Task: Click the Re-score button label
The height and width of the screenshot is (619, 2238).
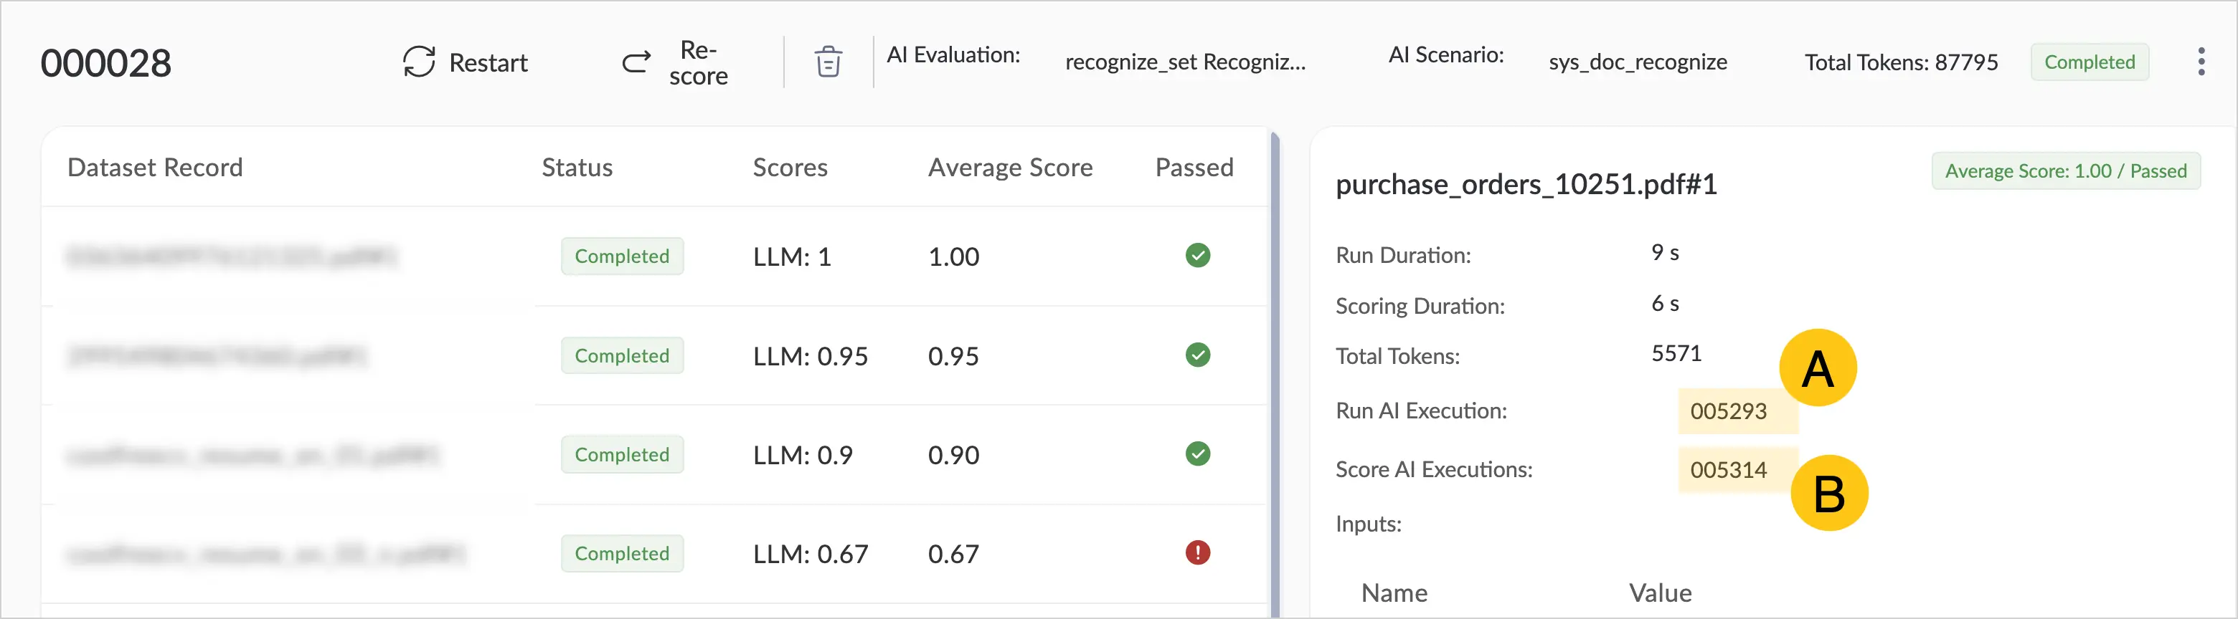Action: pyautogui.click(x=699, y=62)
